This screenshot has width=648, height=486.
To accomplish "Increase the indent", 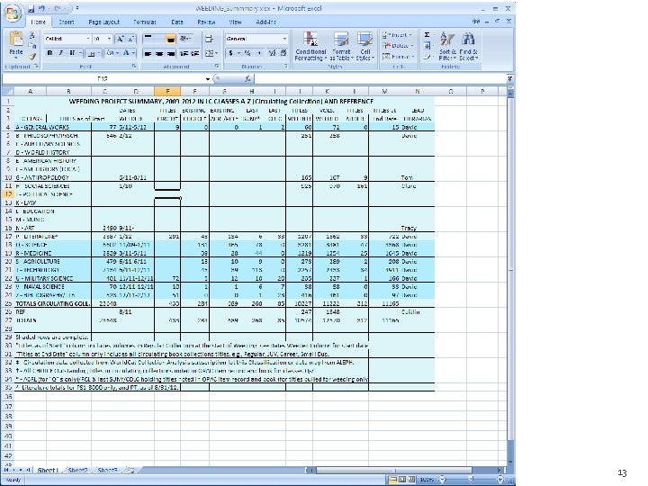I will [x=195, y=54].
